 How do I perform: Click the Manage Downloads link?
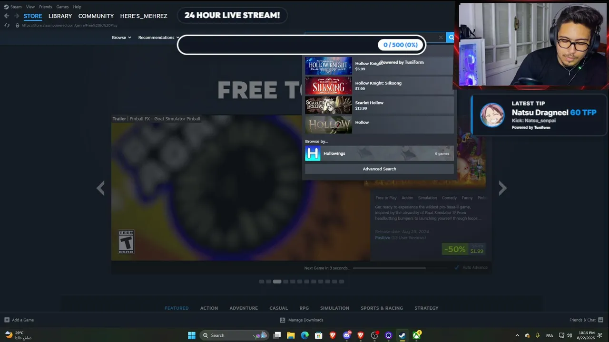305,320
